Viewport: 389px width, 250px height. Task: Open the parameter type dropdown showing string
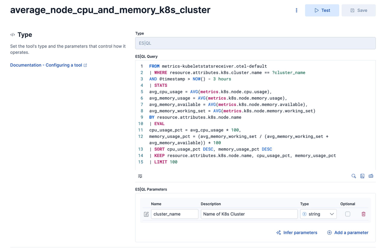(318, 214)
